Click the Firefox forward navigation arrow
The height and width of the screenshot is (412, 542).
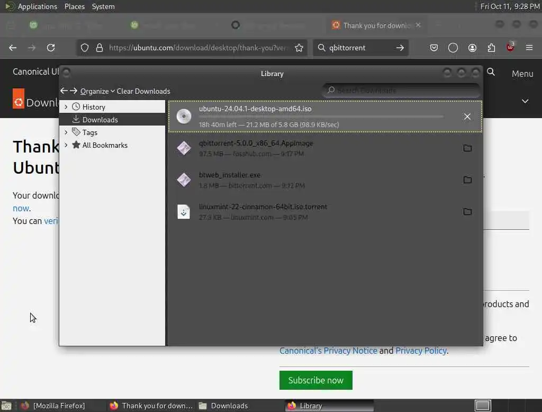[x=32, y=48]
